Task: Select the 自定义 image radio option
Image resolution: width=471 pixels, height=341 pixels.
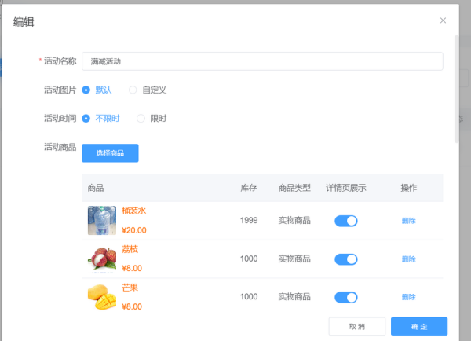Action: tap(148, 90)
